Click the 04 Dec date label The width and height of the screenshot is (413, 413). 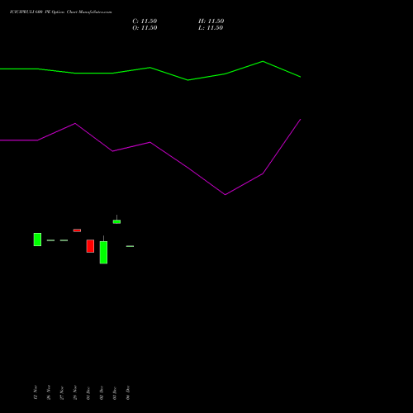(x=128, y=393)
